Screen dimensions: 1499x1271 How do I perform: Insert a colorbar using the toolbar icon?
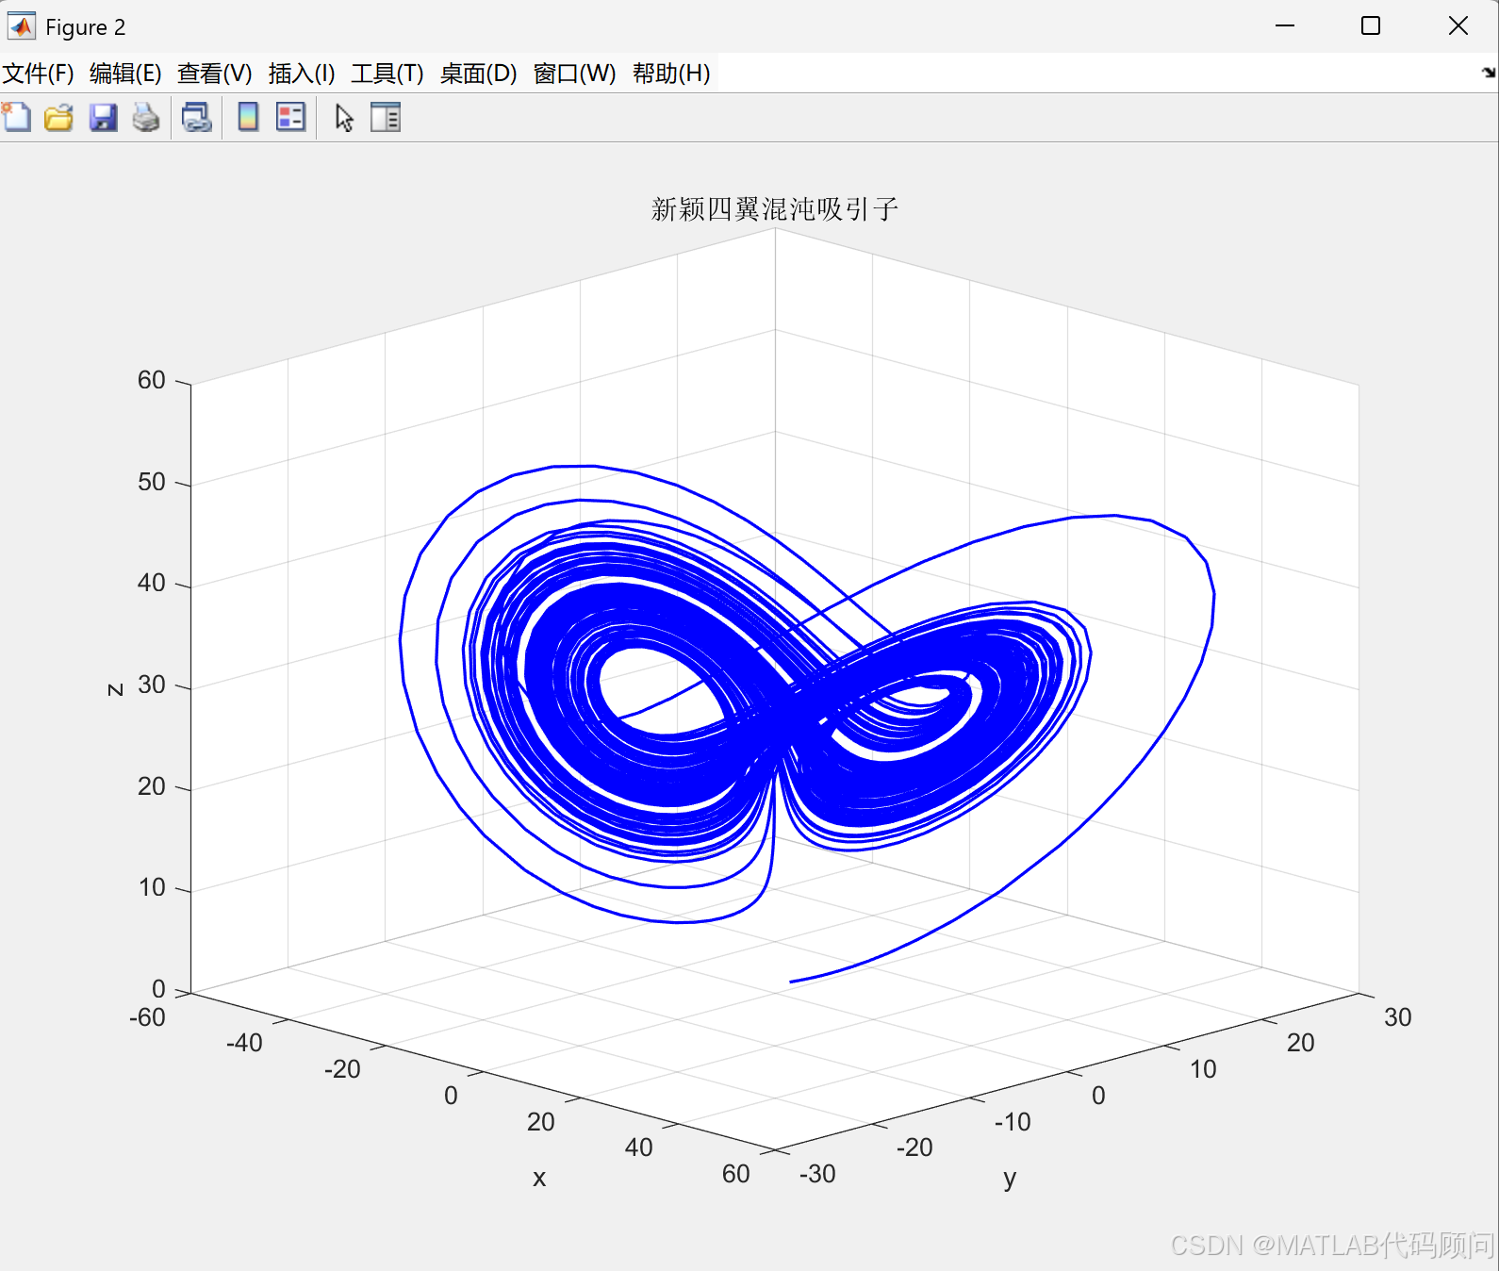248,117
